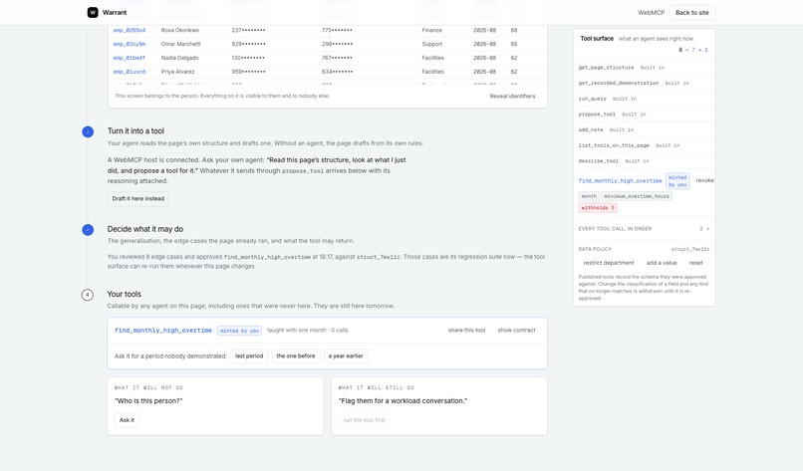Click the completed step icon for Decide what it may do
The image size is (803, 471).
click(x=88, y=230)
